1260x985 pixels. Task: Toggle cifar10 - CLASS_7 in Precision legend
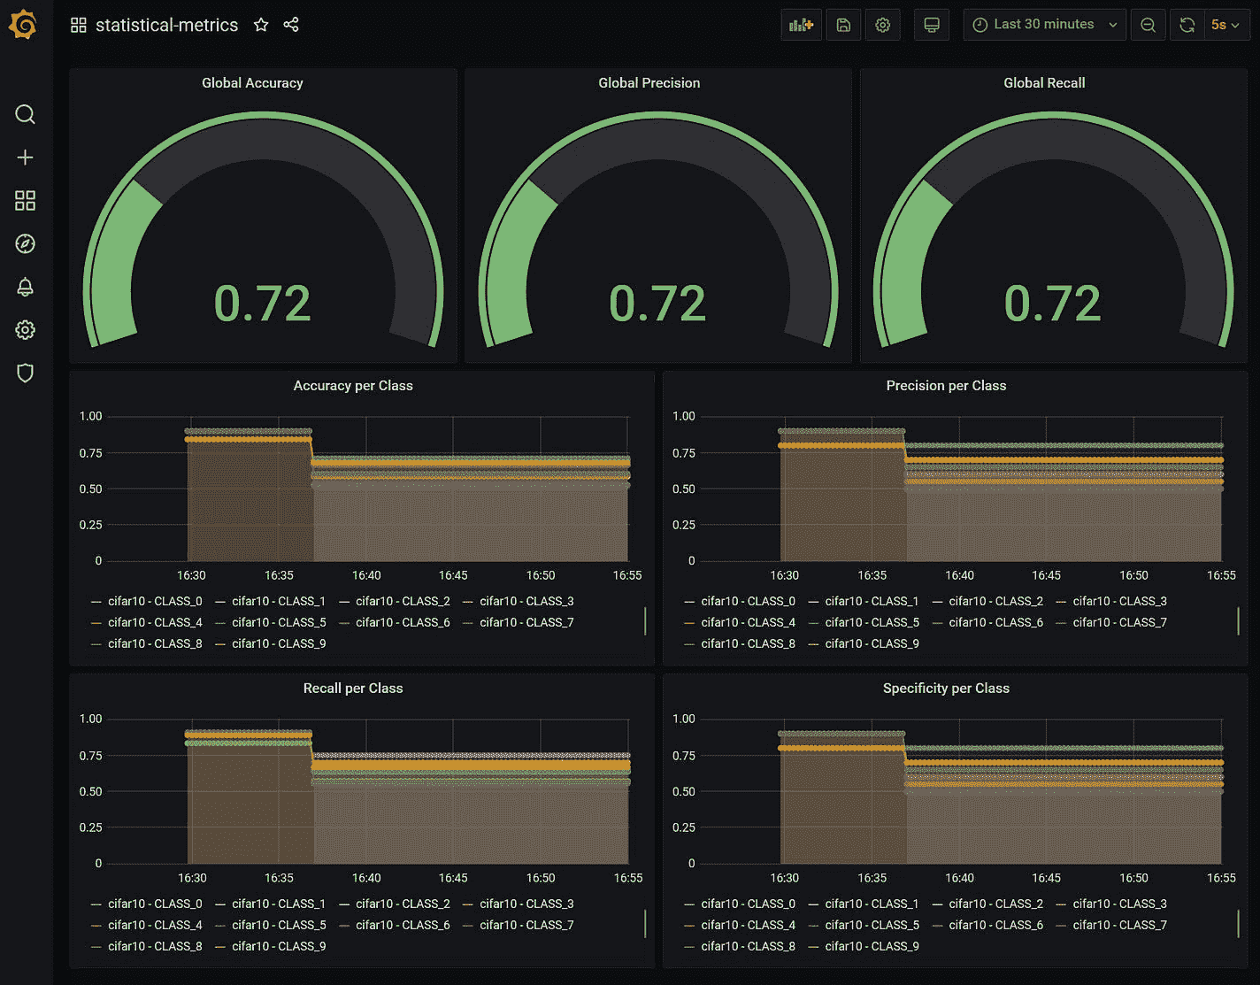[x=1119, y=622]
